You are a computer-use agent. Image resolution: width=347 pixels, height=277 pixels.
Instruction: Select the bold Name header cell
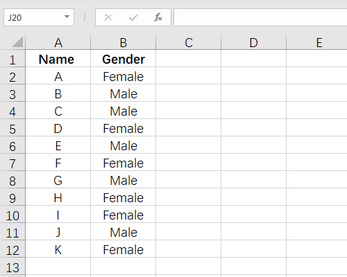pos(58,59)
